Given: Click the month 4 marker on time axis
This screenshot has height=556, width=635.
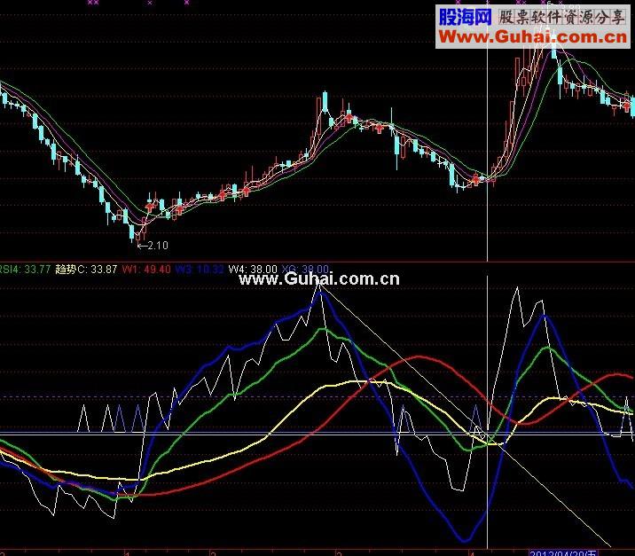Looking at the screenshot, I should (x=472, y=553).
